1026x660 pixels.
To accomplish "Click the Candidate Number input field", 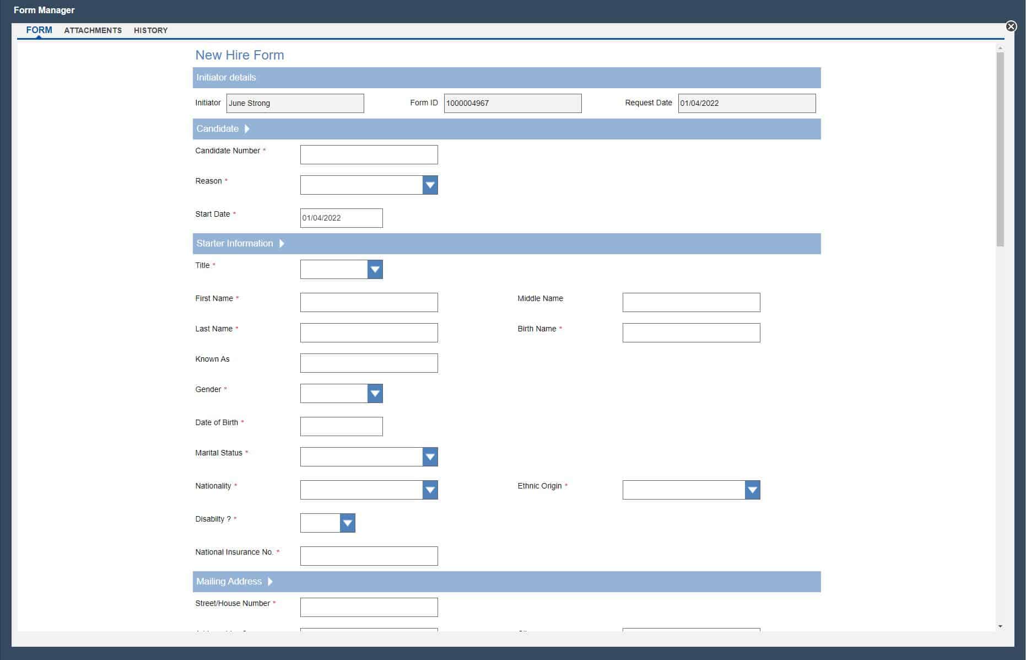I will 369,155.
